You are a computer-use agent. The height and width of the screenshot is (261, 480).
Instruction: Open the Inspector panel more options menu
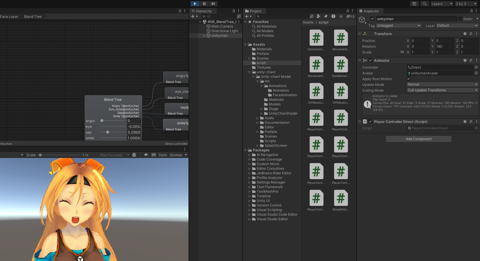(476, 11)
